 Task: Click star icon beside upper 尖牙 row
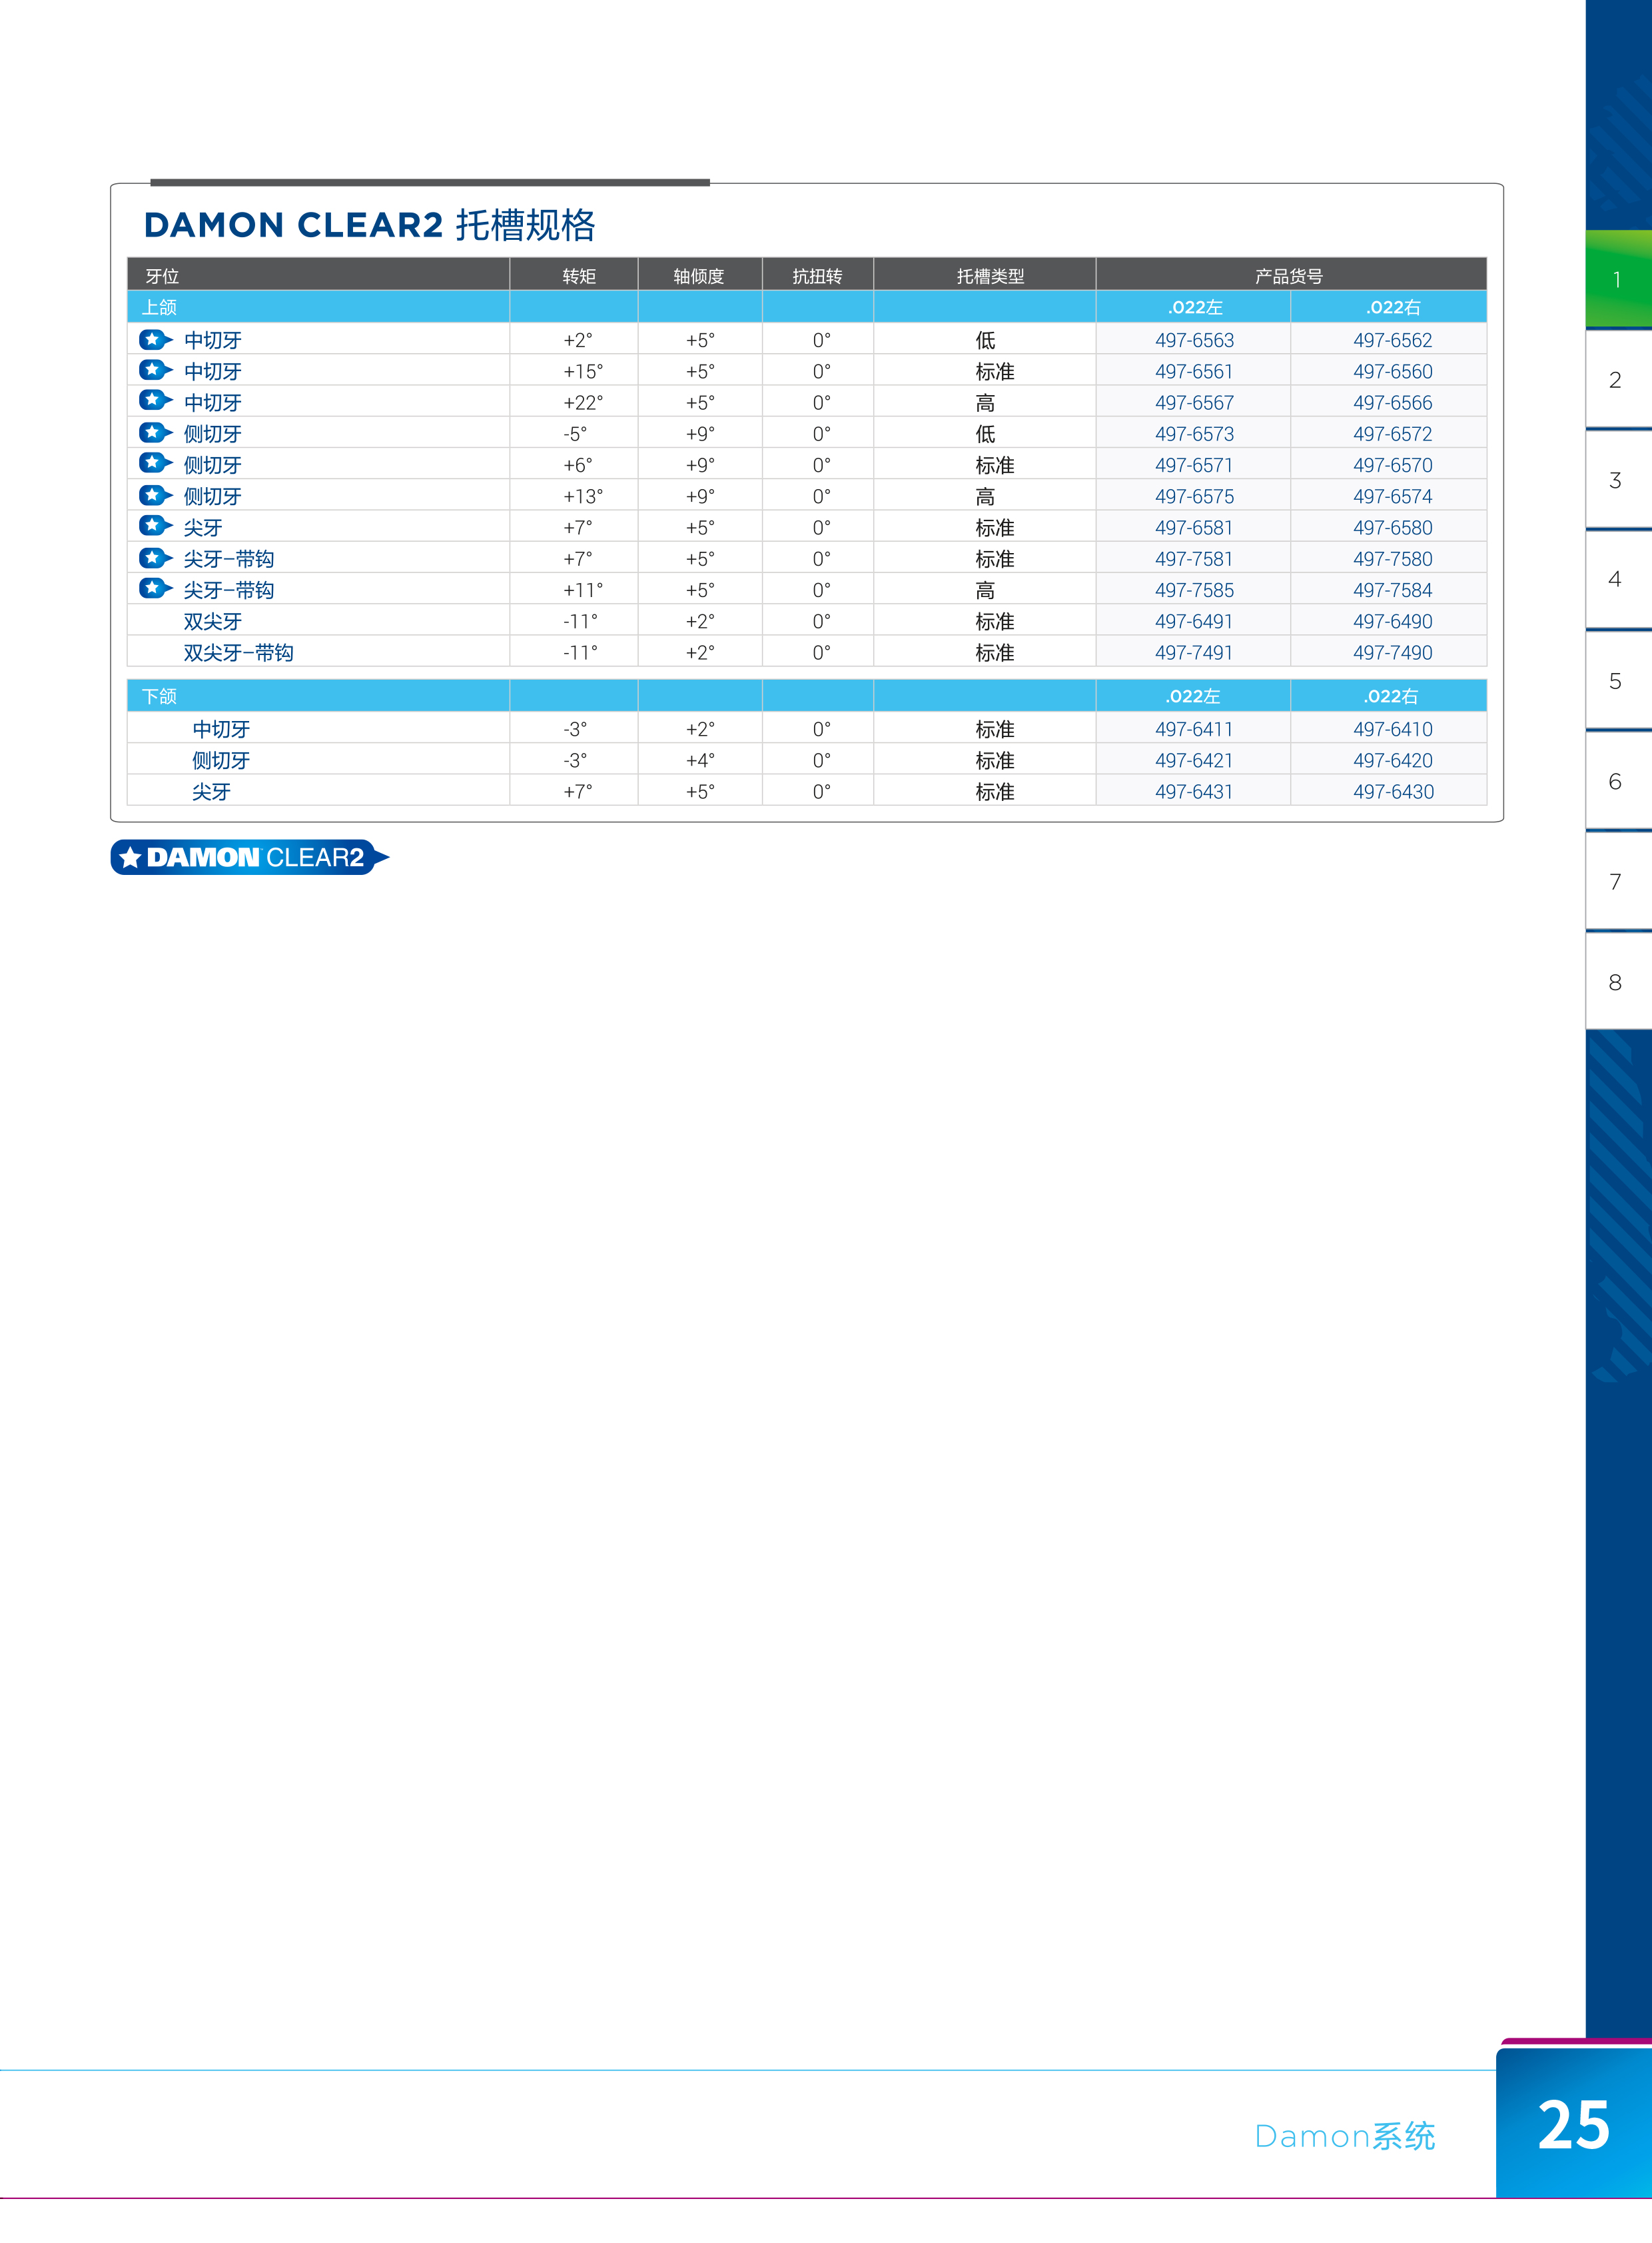coord(154,525)
